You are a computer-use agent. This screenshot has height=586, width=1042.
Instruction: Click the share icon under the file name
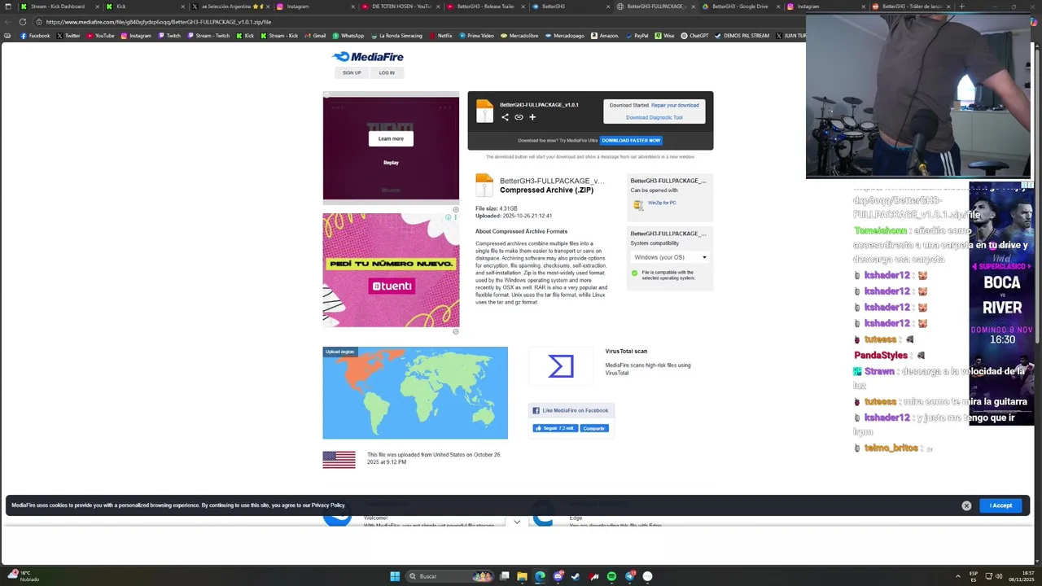pyautogui.click(x=505, y=117)
